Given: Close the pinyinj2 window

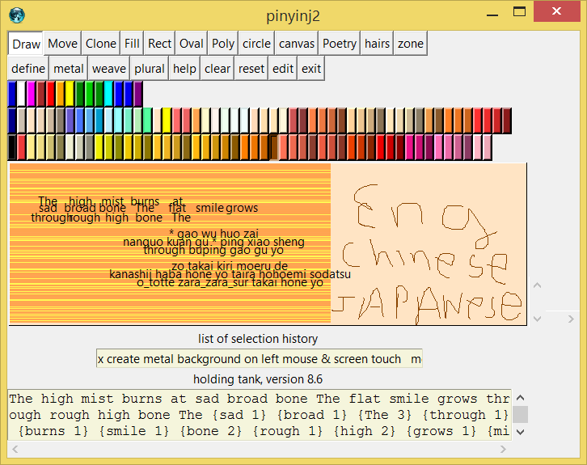Looking at the screenshot, I should click(x=556, y=11).
